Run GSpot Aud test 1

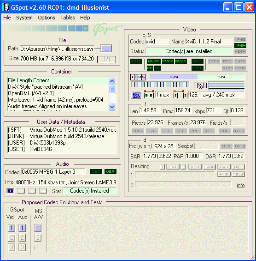tap(22, 228)
